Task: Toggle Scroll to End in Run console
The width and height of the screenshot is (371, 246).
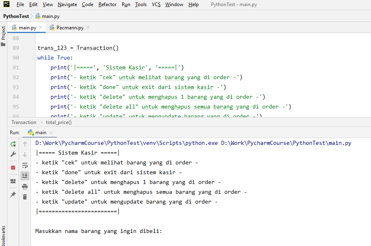Action: tap(25, 175)
